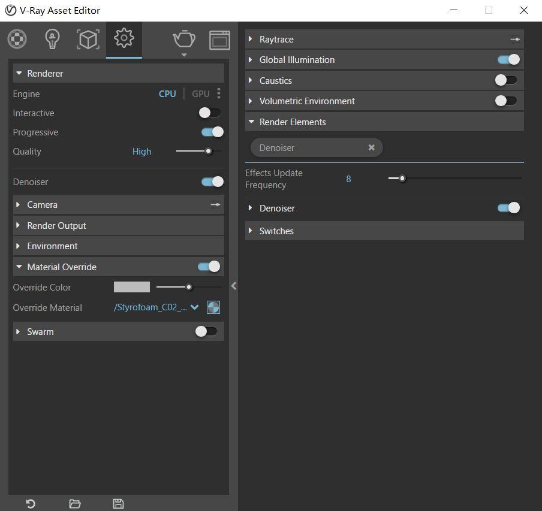Collapse the Renderer section
The height and width of the screenshot is (511, 542).
[x=119, y=73]
